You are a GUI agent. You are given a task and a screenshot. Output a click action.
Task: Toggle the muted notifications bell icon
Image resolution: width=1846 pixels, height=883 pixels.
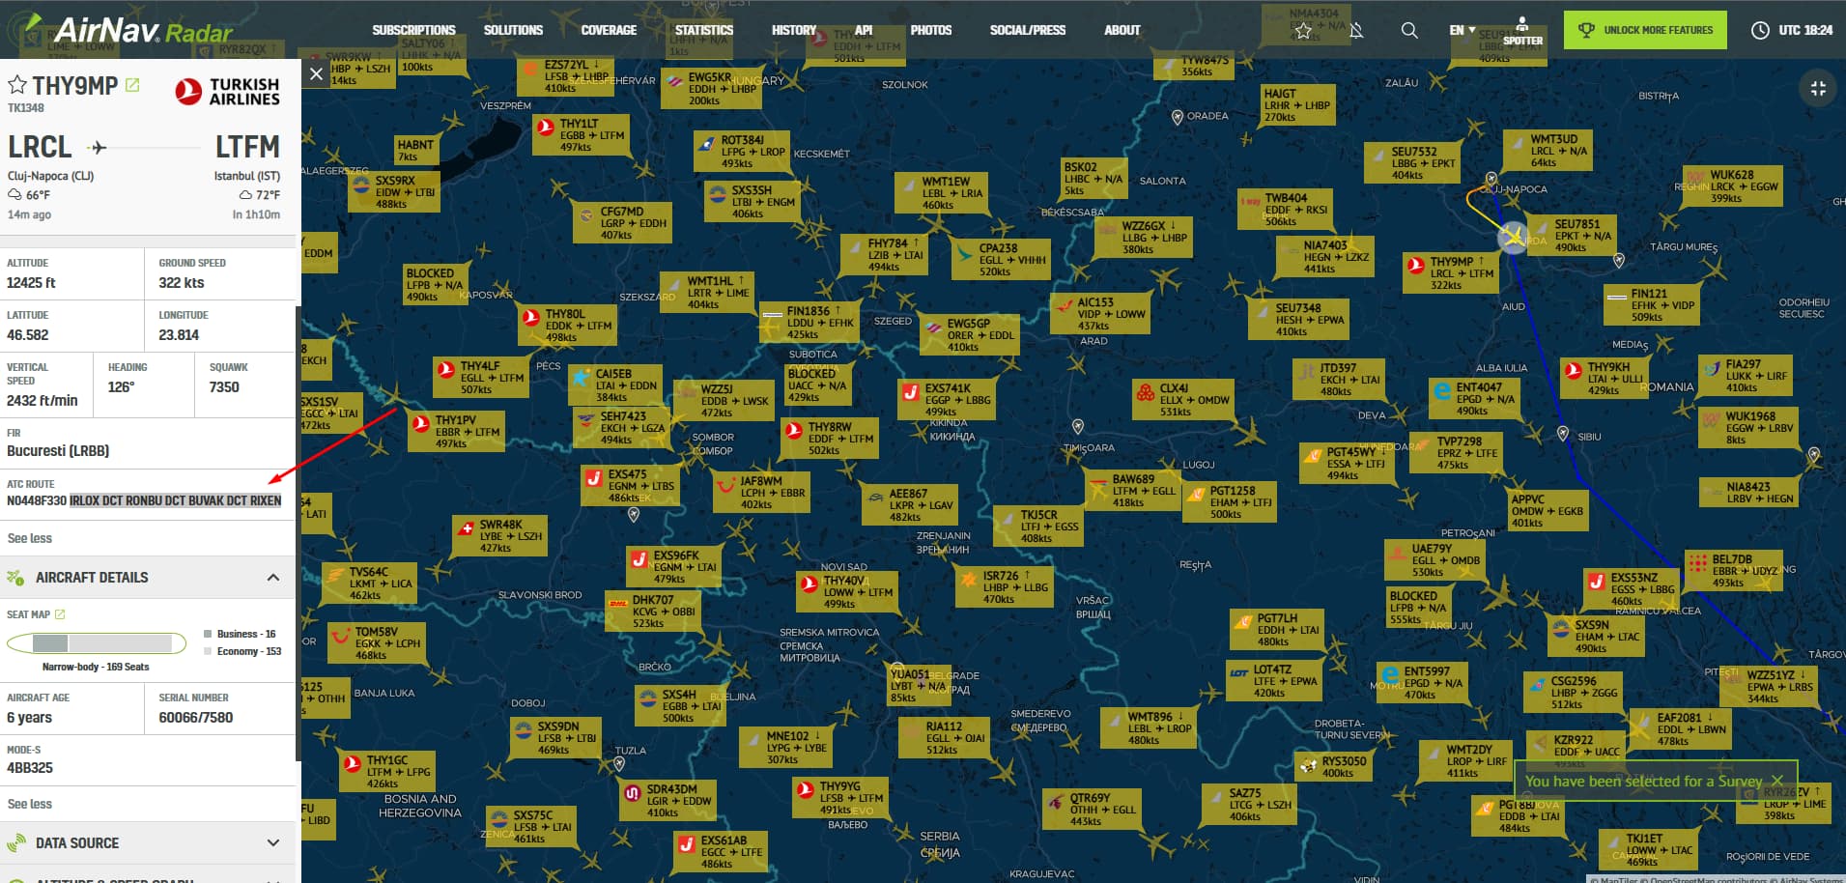[x=1356, y=31]
